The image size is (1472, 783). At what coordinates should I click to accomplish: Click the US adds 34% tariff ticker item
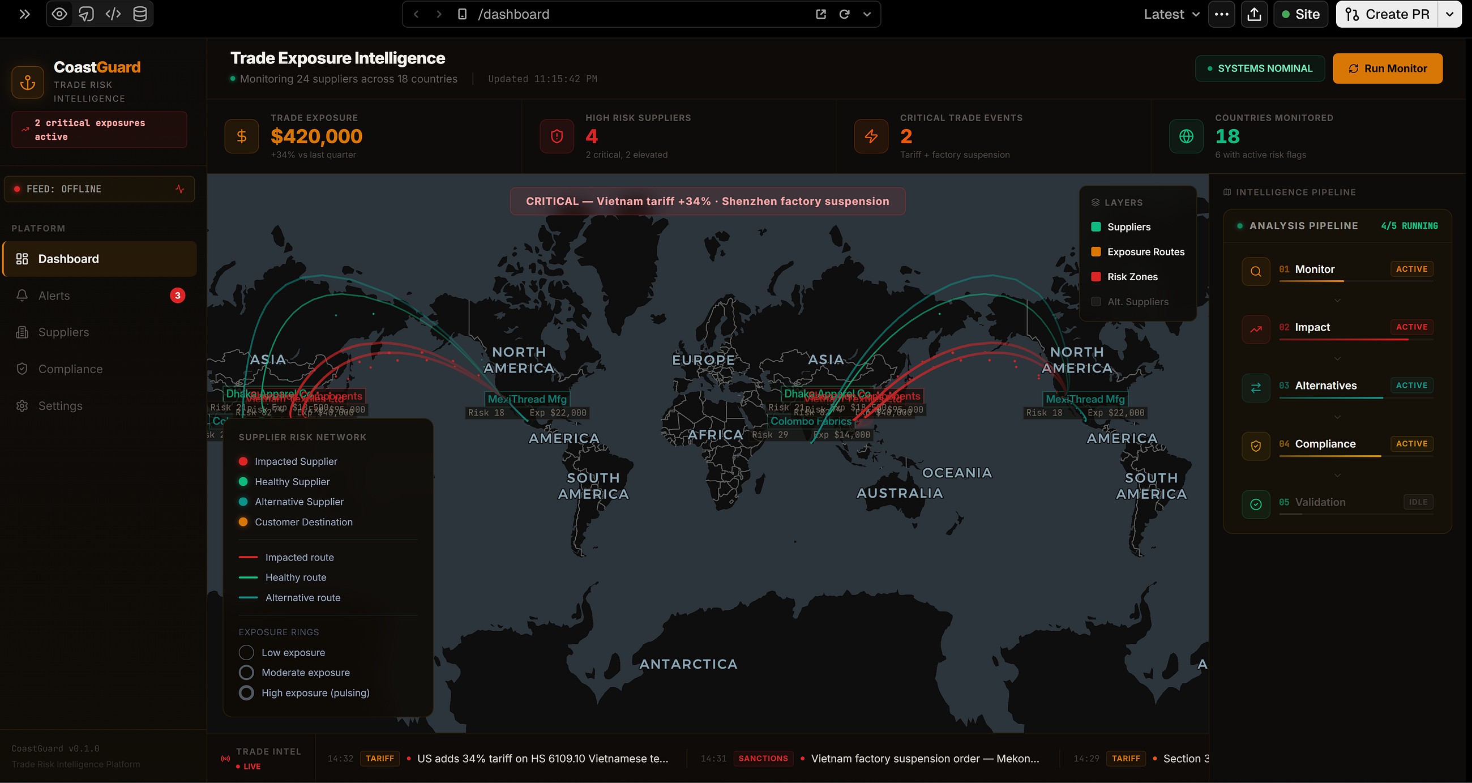click(x=497, y=759)
